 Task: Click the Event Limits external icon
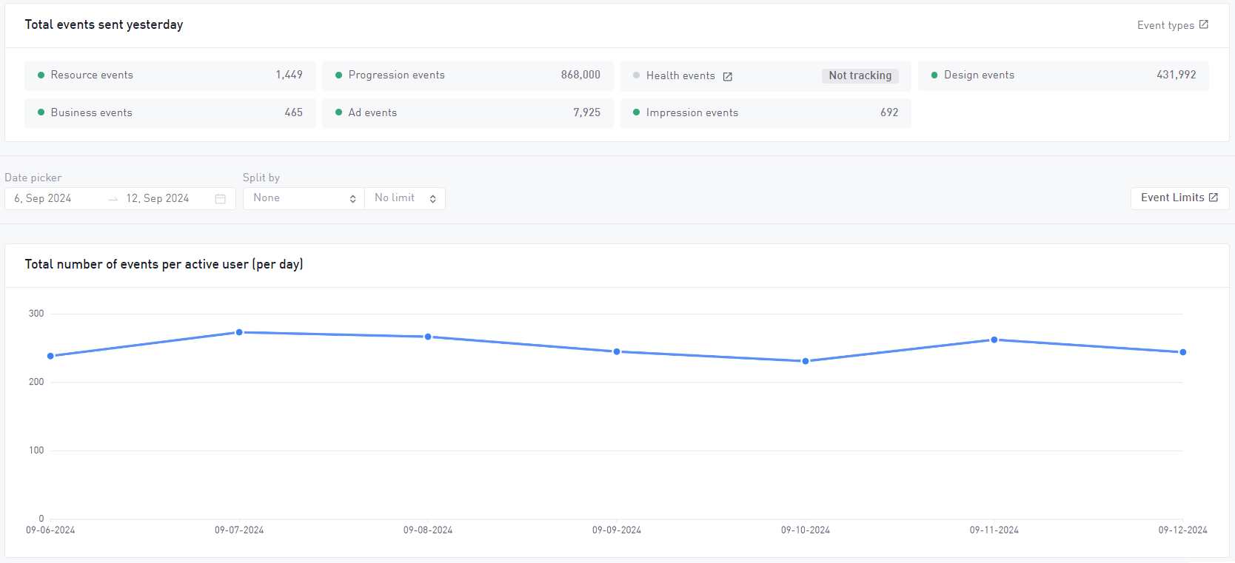[x=1214, y=198]
